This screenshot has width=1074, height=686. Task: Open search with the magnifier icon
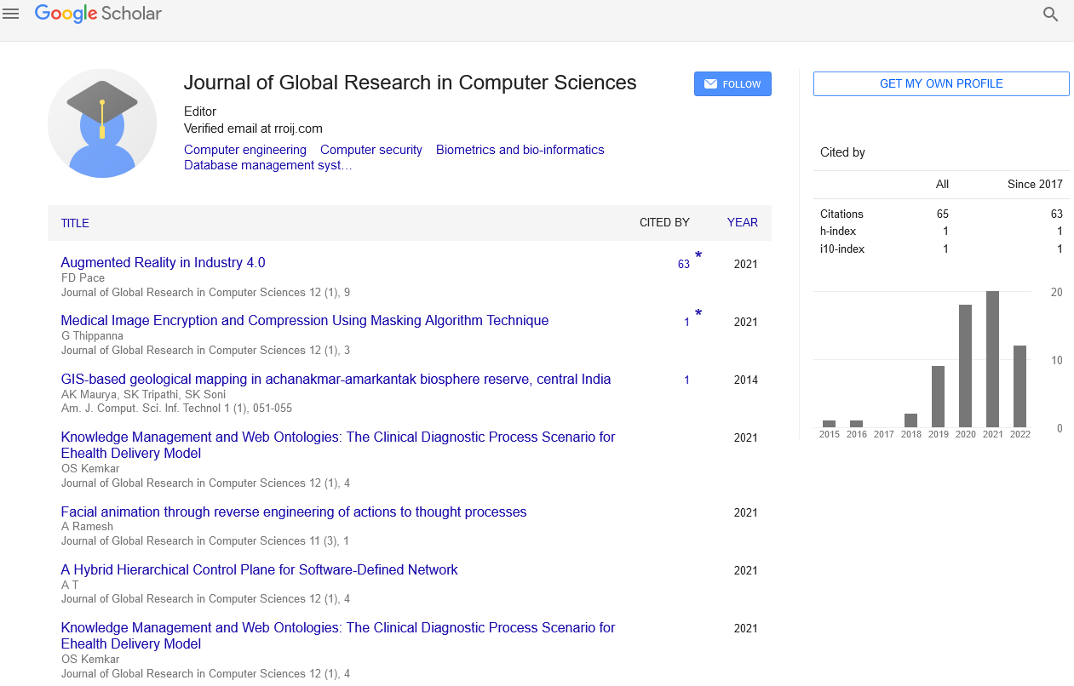1050,14
